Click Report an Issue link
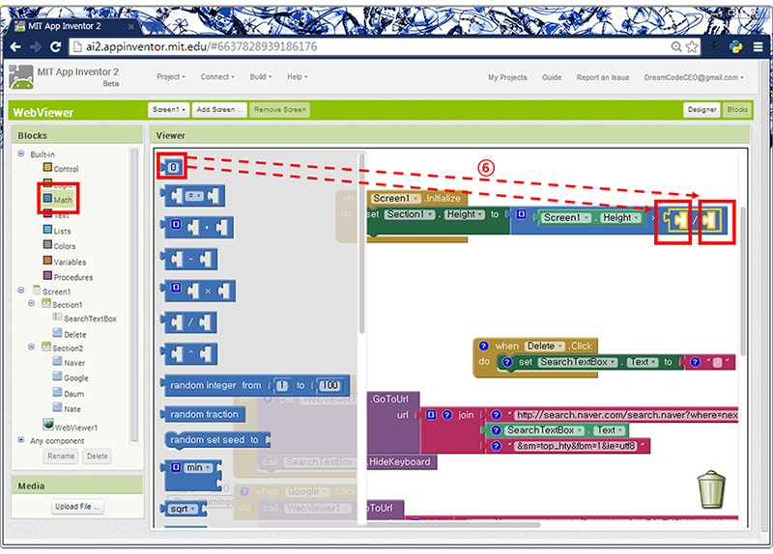 click(x=603, y=77)
